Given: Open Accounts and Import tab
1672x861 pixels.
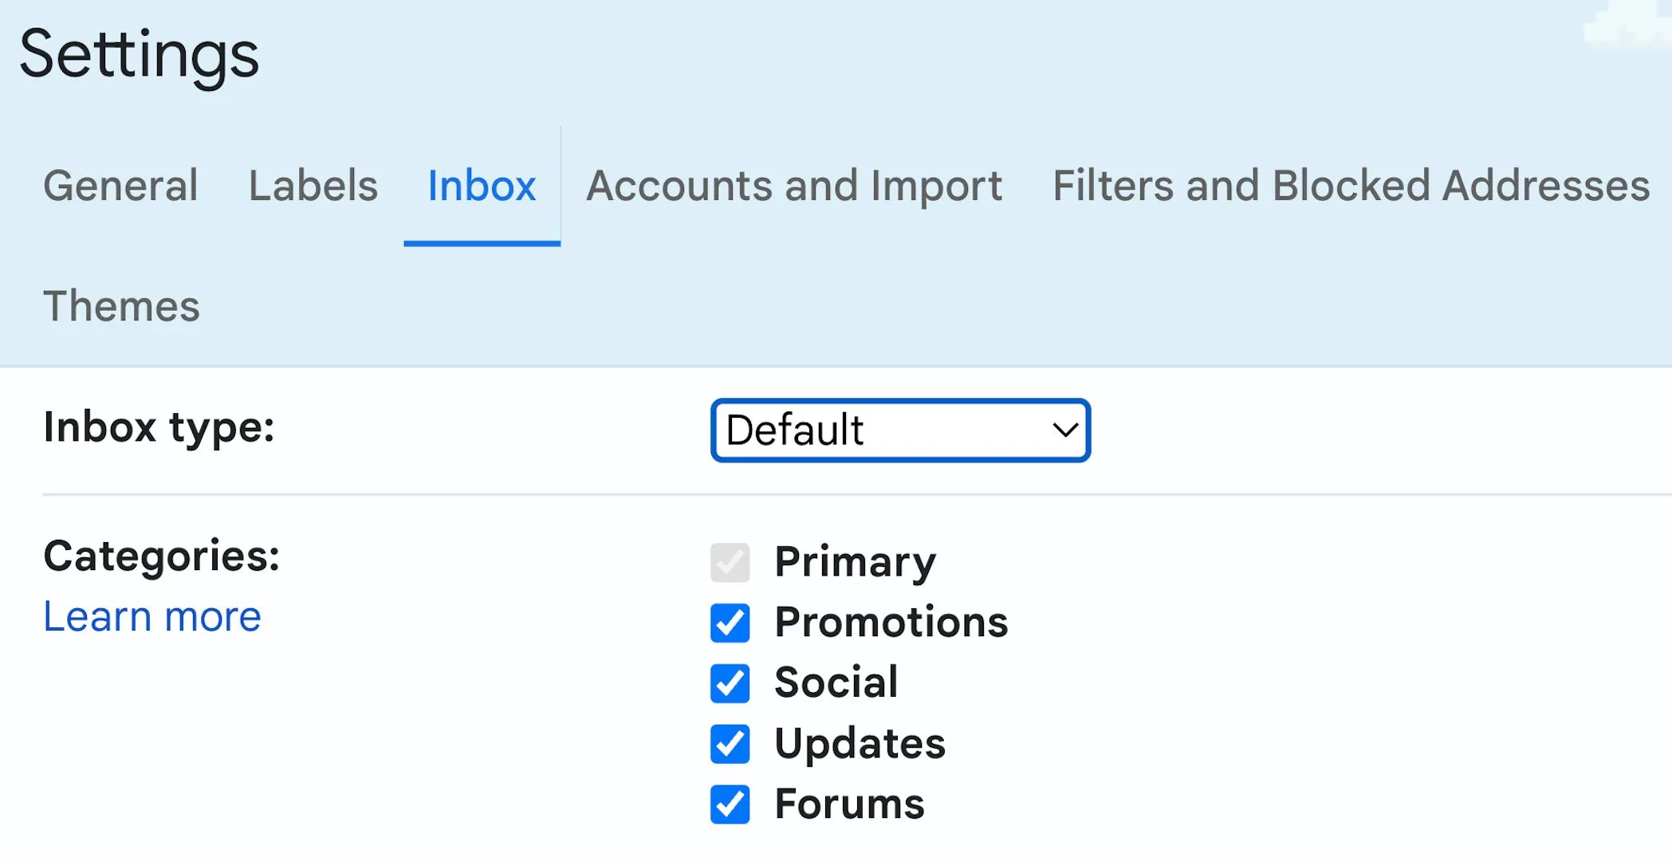Looking at the screenshot, I should coord(794,186).
